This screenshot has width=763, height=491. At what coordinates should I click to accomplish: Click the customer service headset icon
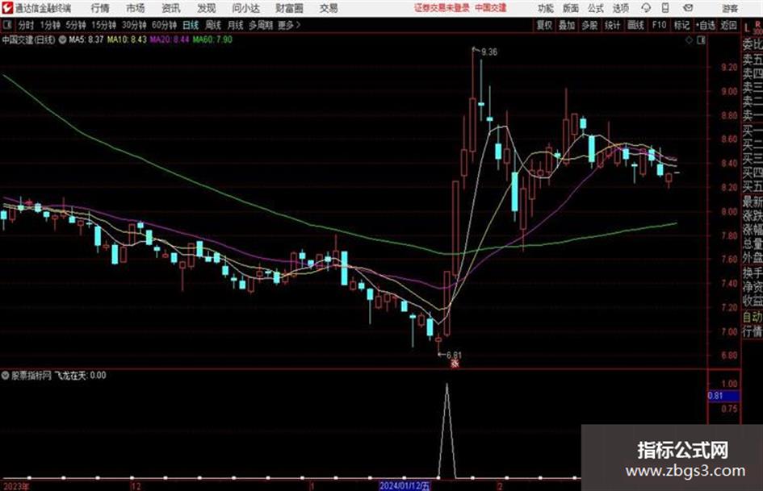tap(646, 8)
